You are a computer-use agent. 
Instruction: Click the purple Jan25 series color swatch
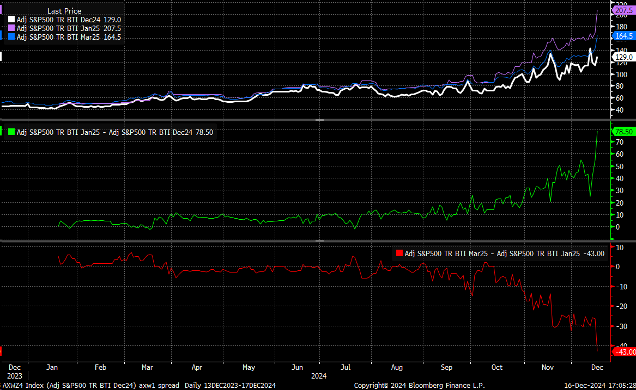[x=11, y=28]
